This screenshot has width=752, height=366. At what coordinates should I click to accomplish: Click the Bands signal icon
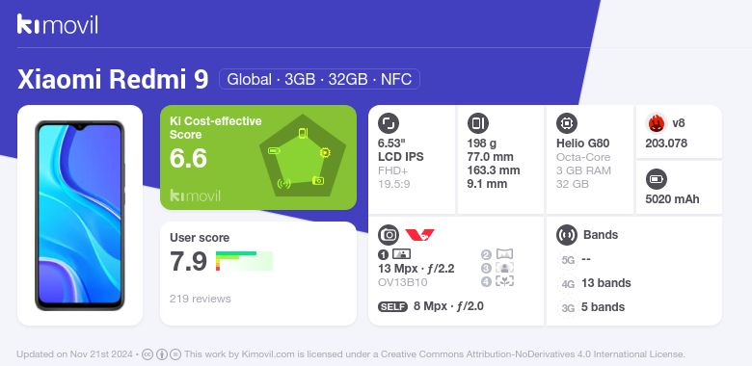[566, 235]
